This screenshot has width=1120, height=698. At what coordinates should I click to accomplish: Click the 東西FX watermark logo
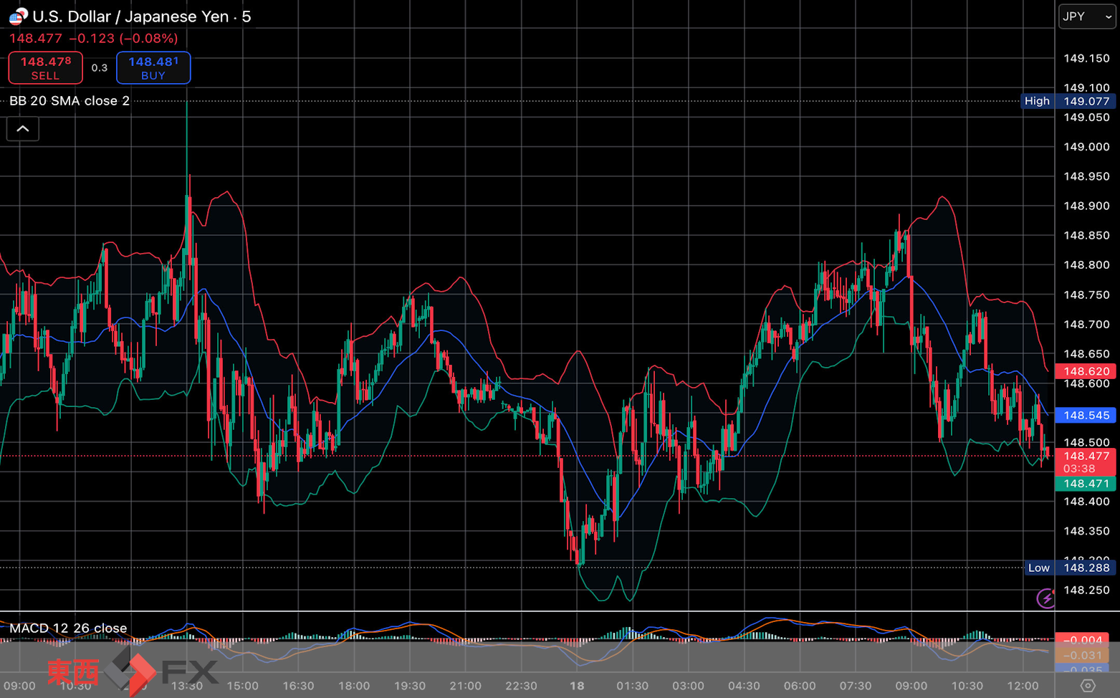(x=133, y=671)
